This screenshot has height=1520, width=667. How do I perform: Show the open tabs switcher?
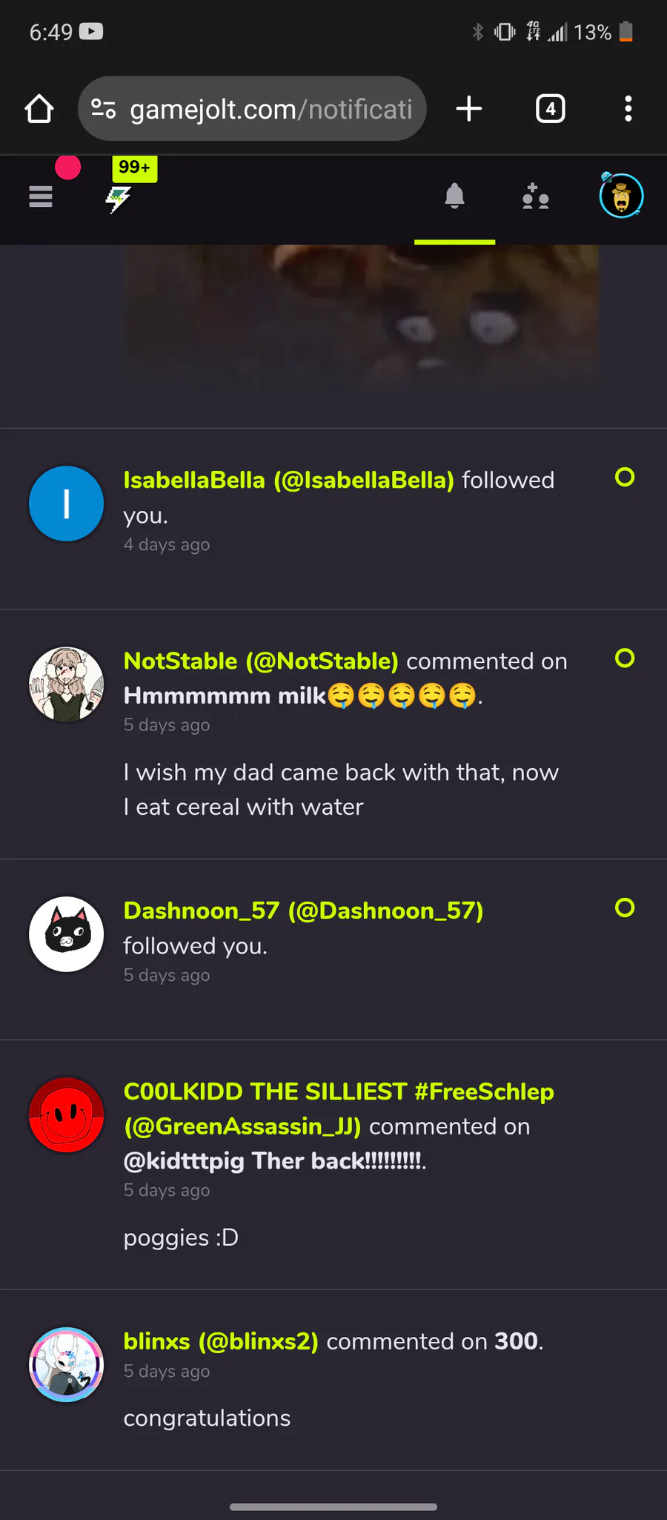pos(550,109)
